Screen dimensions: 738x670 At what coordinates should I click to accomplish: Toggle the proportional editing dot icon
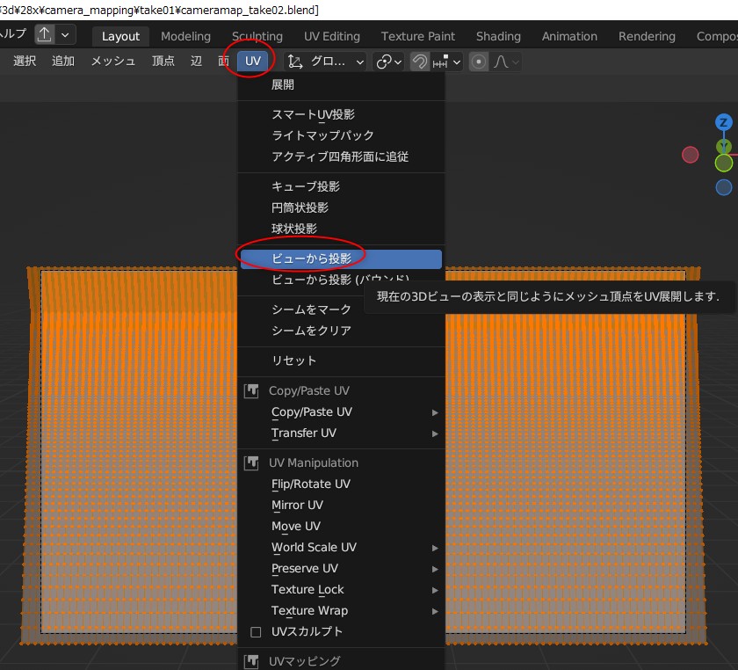(x=476, y=62)
